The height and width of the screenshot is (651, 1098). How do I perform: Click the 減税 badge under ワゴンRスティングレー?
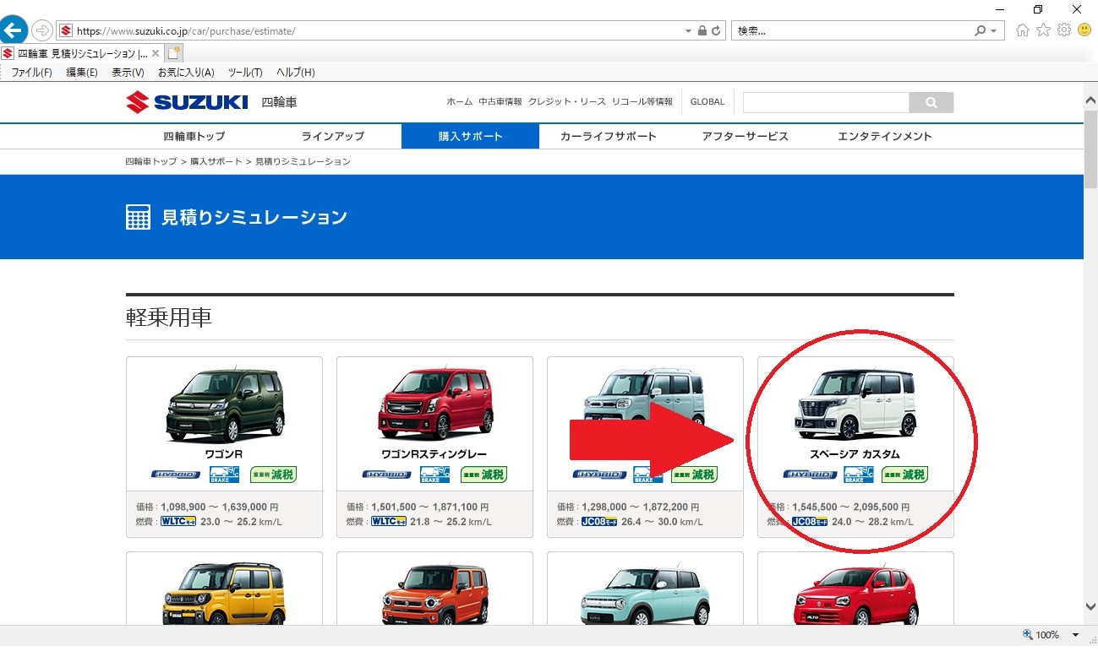pyautogui.click(x=483, y=474)
